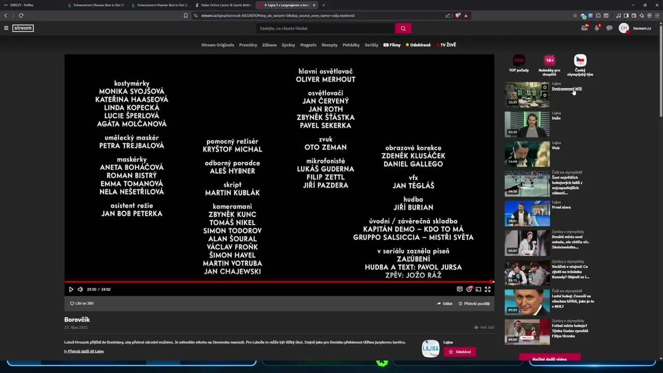The image size is (663, 373).
Task: Open the Zábava section
Action: [x=269, y=45]
